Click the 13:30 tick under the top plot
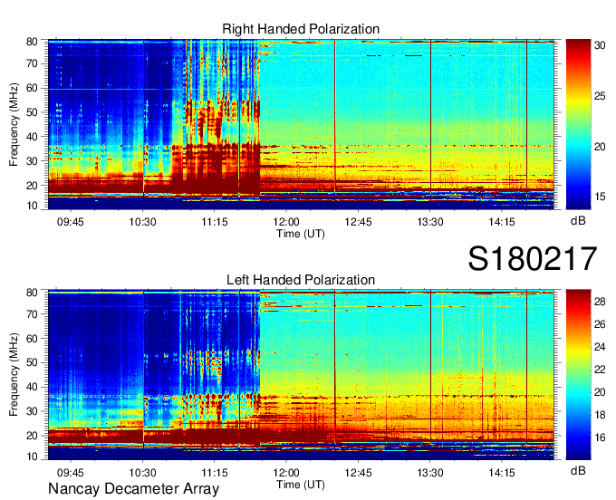Screen dimensions: 616x500 point(430,222)
